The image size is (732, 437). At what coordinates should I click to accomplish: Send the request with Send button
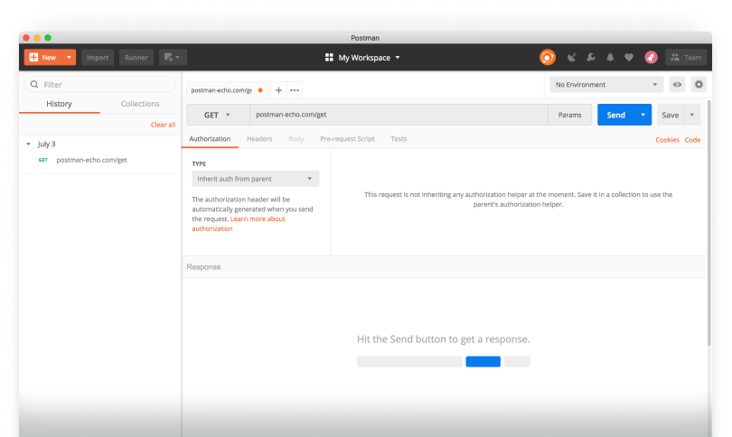tap(616, 115)
